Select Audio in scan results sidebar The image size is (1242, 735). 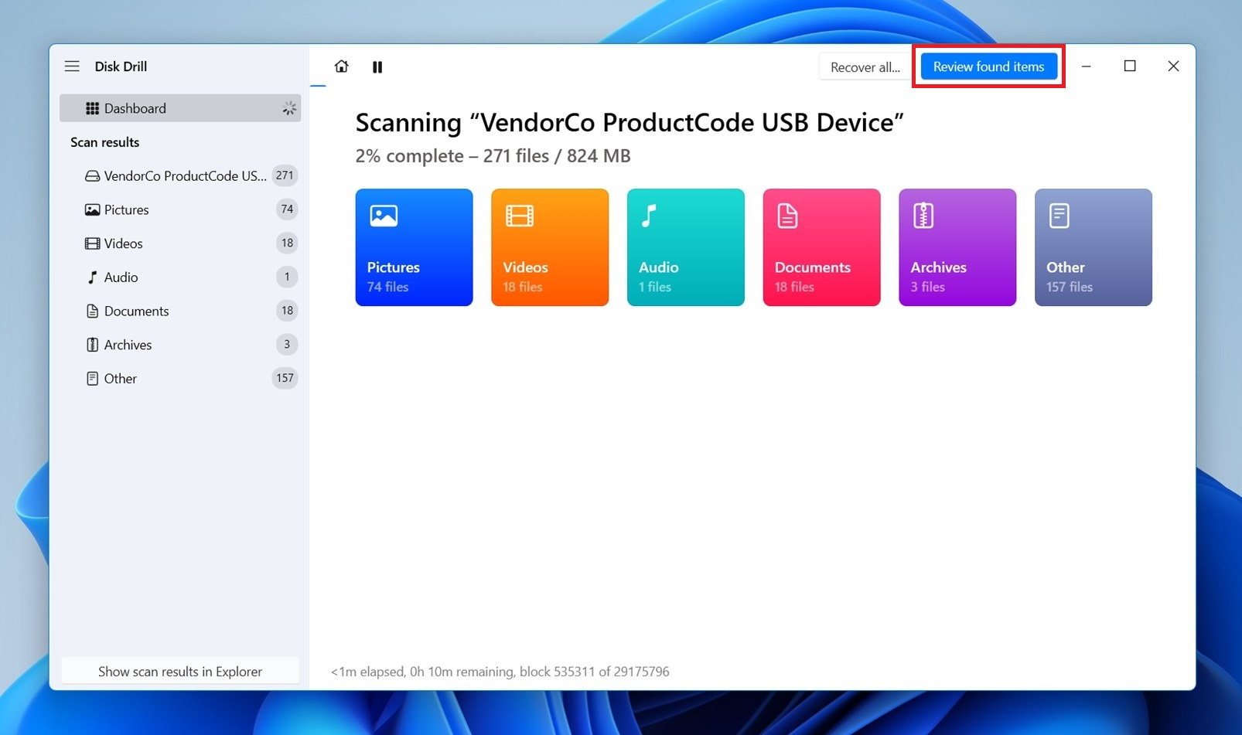pyautogui.click(x=121, y=277)
